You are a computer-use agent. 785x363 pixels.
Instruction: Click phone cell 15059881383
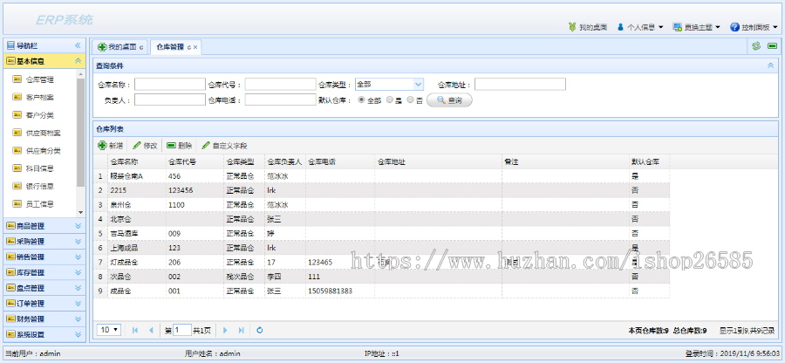(340, 291)
